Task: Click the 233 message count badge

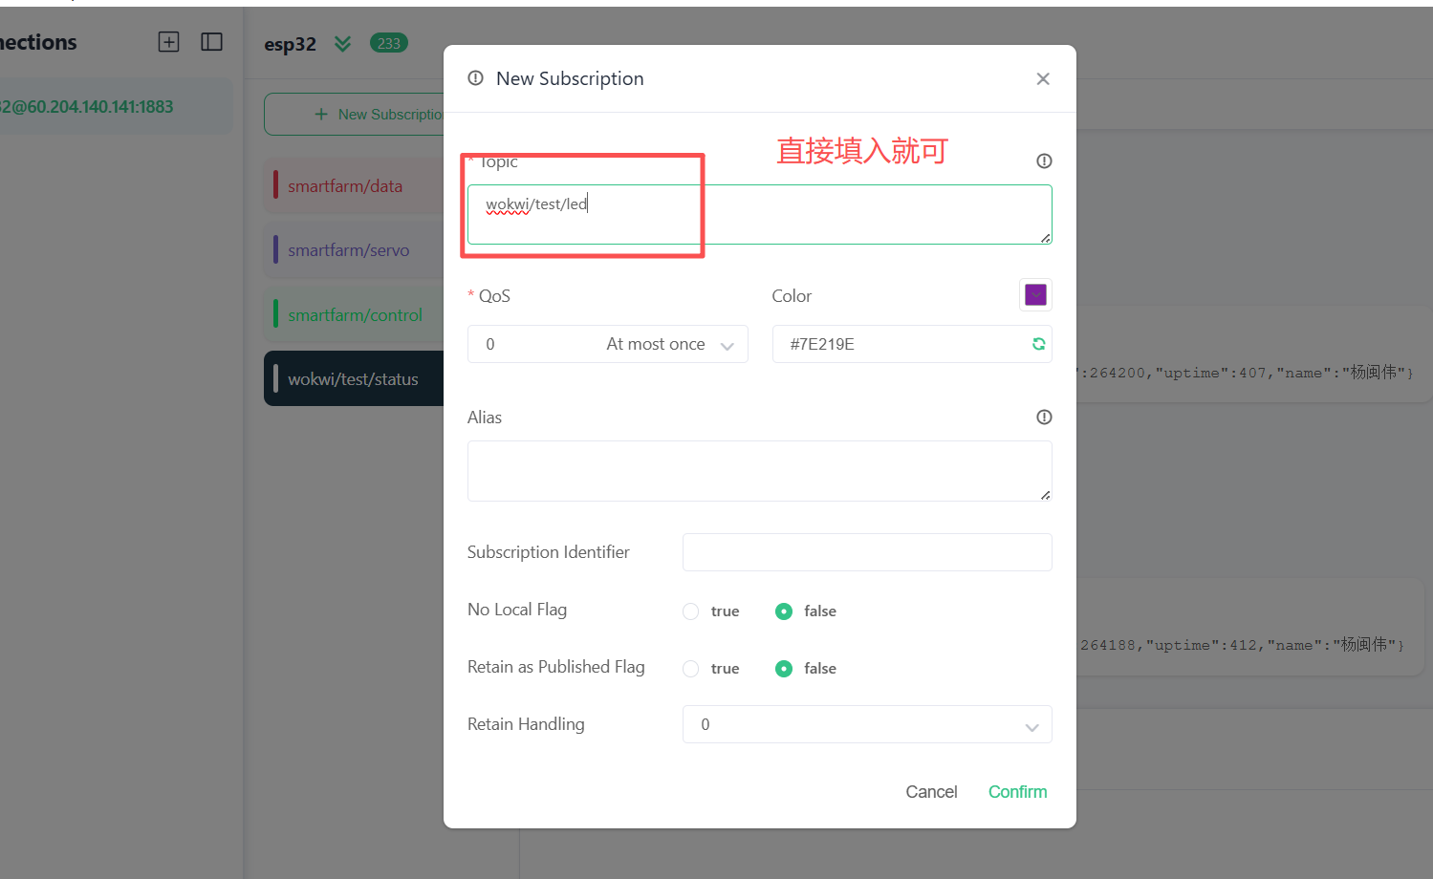Action: point(388,44)
